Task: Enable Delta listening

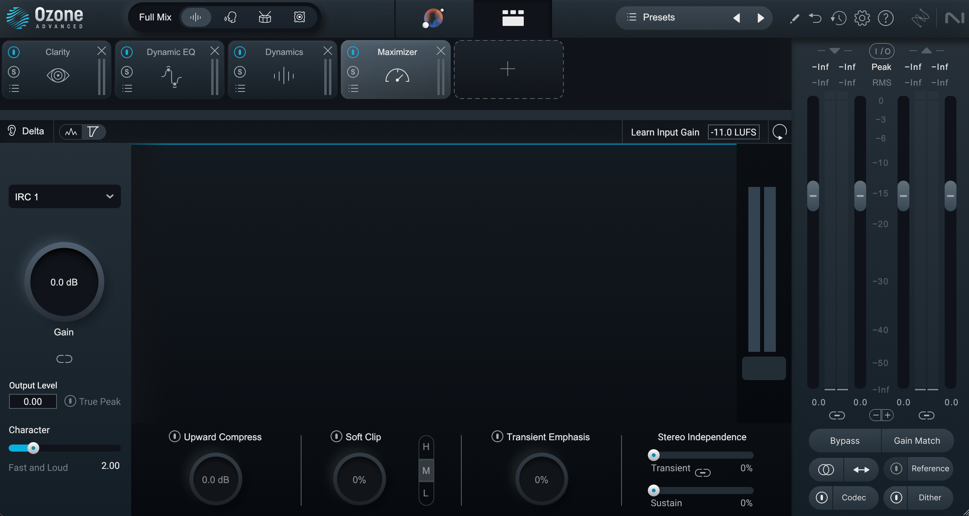Action: click(x=26, y=131)
